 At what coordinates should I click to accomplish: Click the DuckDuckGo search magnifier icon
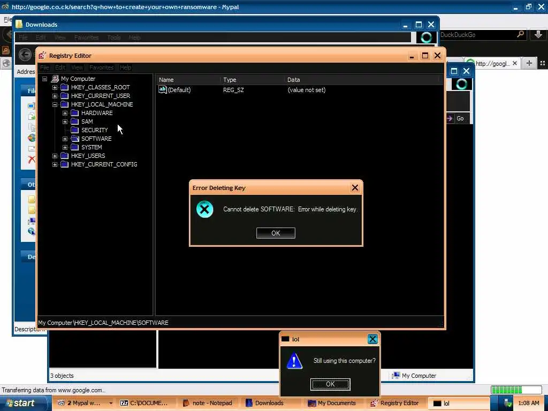click(x=521, y=34)
